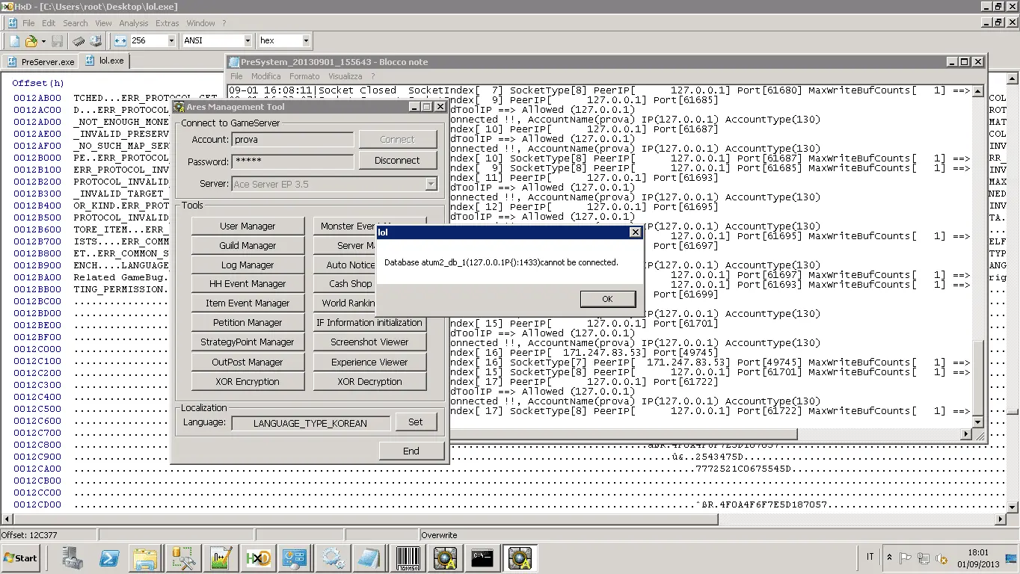Click the New file icon in HxD toolbar
Screen dimensions: 1020x574
[14, 40]
